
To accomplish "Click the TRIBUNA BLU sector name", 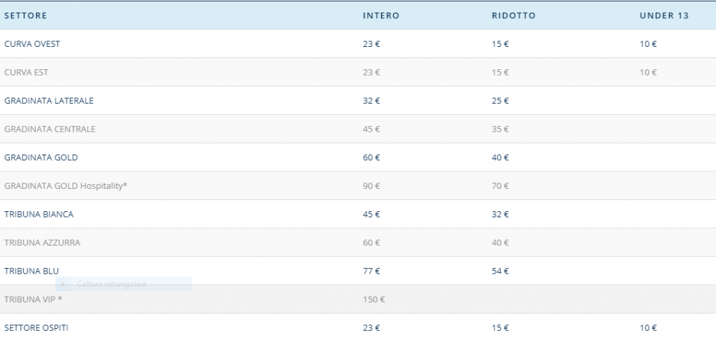I will [31, 271].
